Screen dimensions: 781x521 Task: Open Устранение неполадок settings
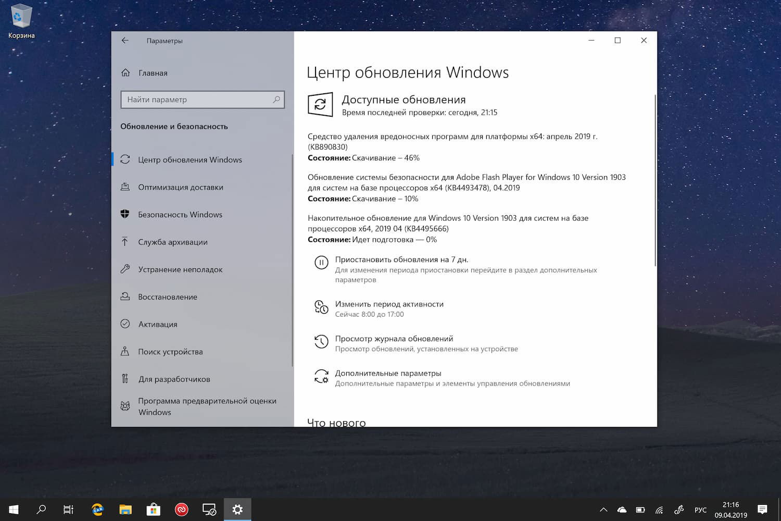coord(180,269)
